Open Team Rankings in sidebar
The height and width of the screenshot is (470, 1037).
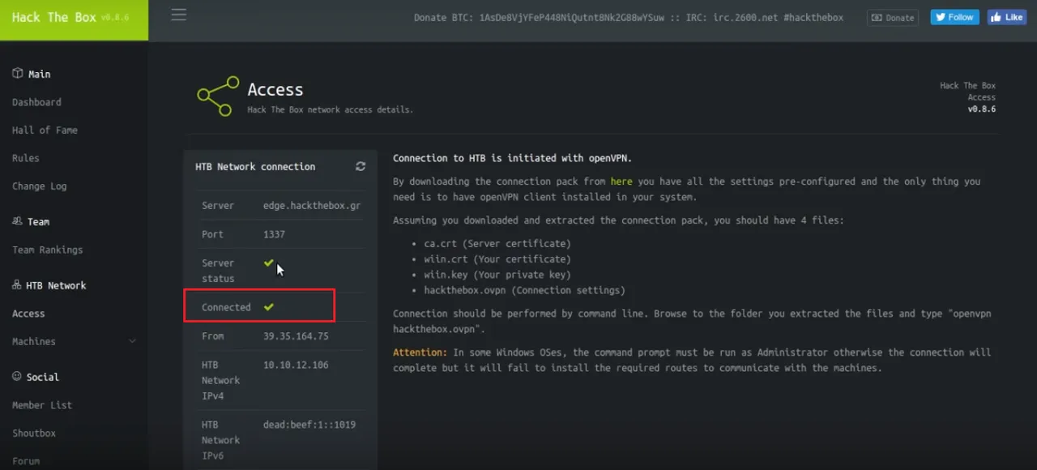[47, 250]
